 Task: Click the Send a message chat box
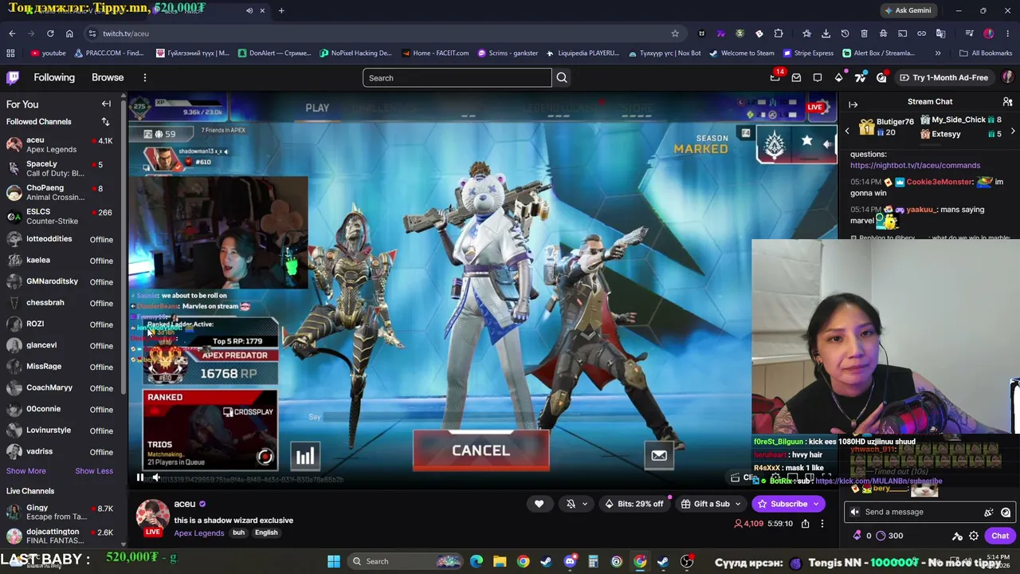coord(930,512)
